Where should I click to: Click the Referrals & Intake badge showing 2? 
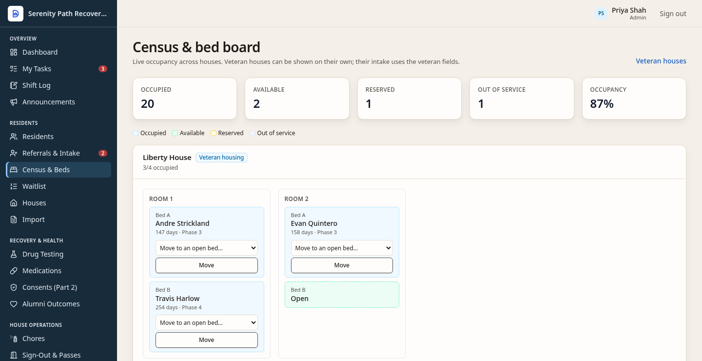point(103,153)
